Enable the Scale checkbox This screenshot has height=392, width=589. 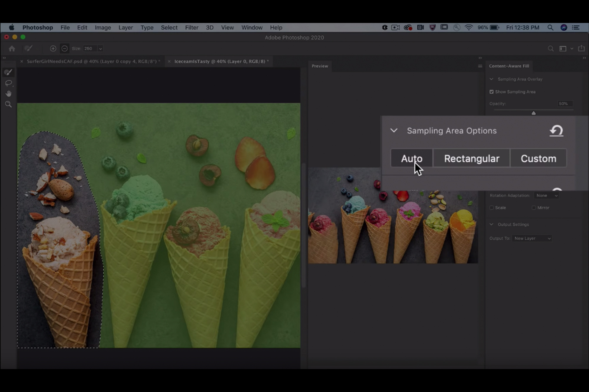click(491, 208)
